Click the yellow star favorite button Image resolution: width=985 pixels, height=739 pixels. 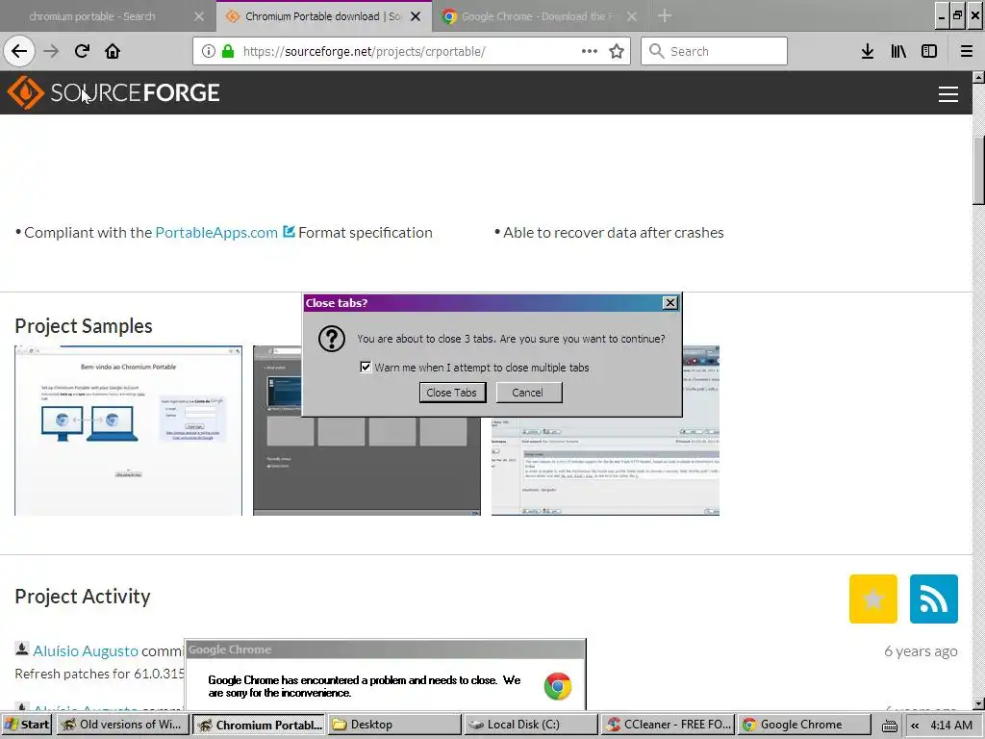point(873,599)
